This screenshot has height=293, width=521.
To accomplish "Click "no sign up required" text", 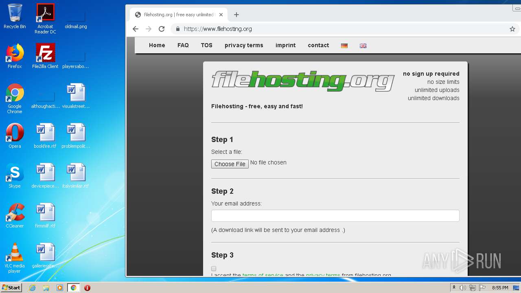I will tap(431, 74).
